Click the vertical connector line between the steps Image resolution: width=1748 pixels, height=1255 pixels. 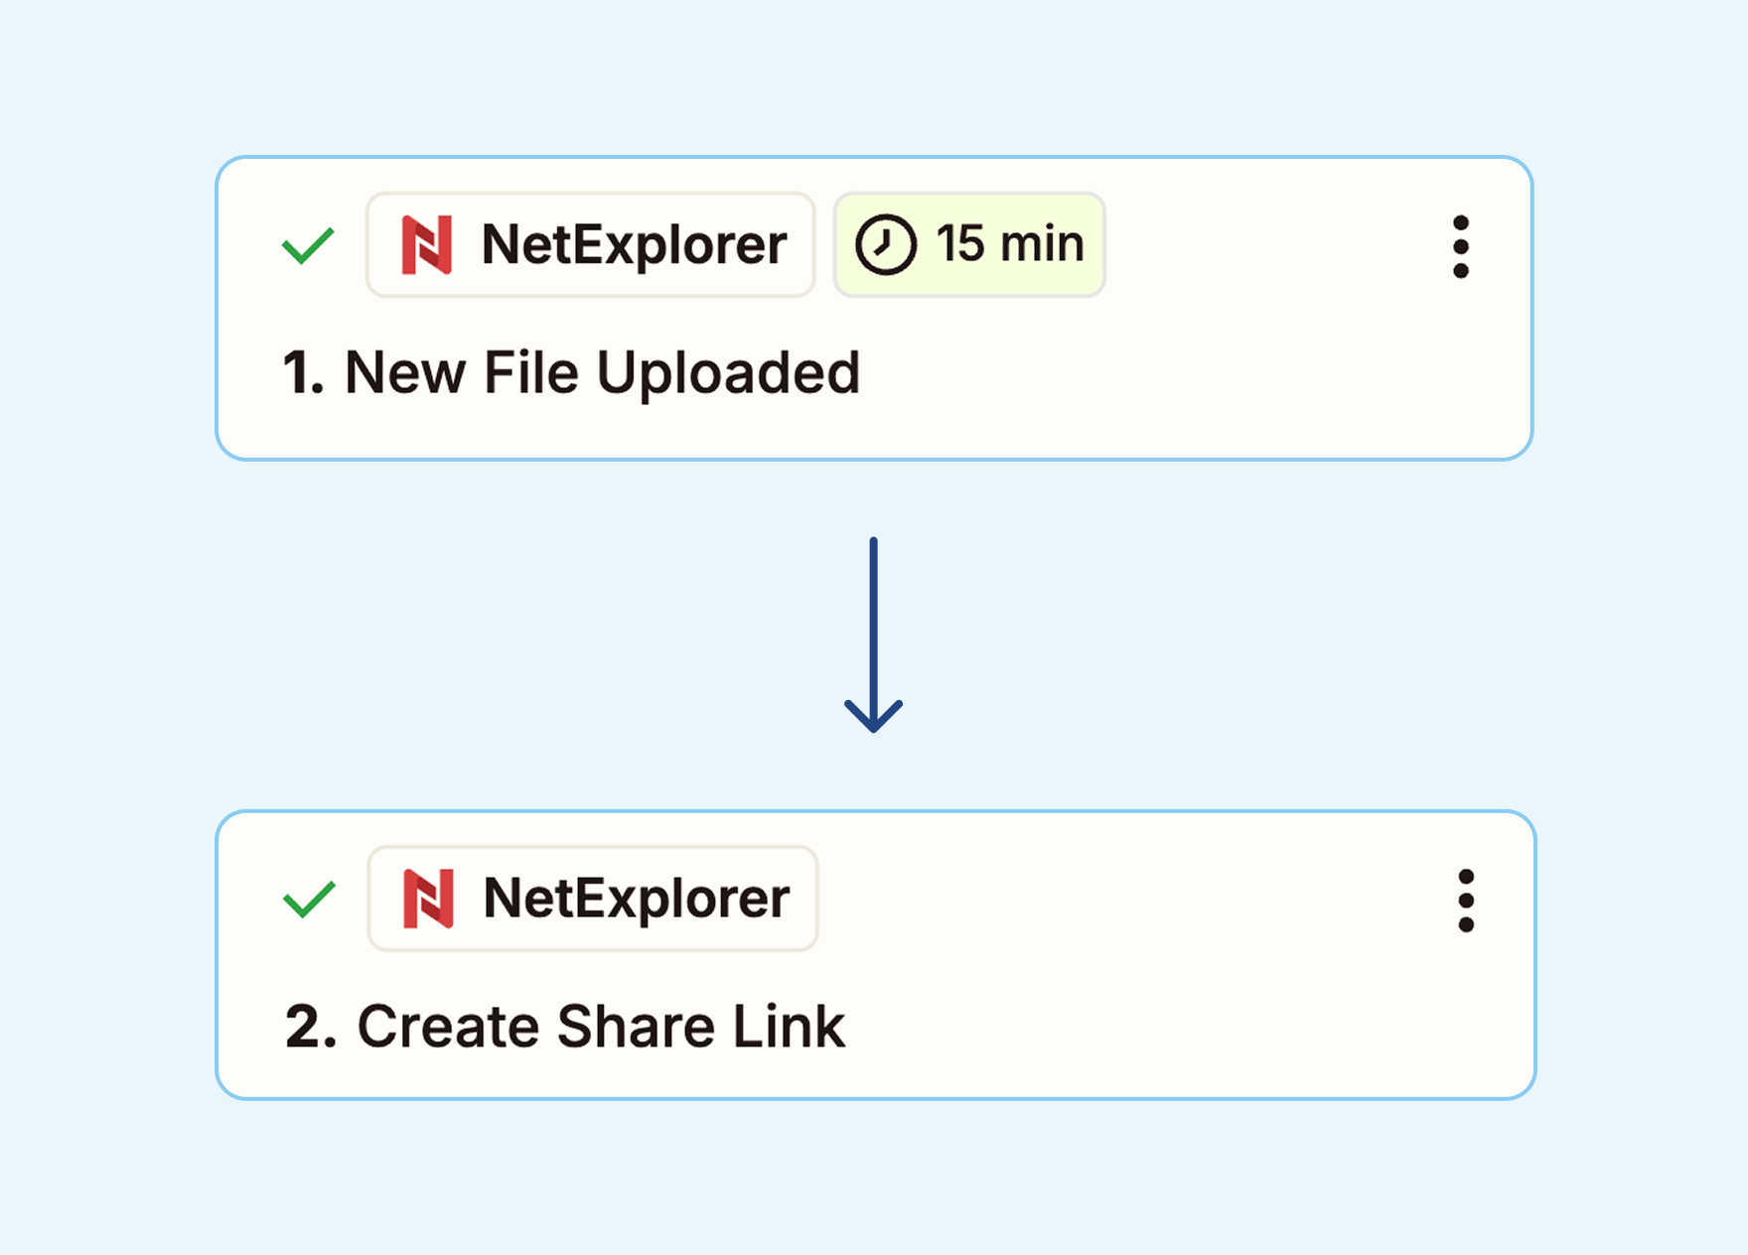[x=873, y=616]
